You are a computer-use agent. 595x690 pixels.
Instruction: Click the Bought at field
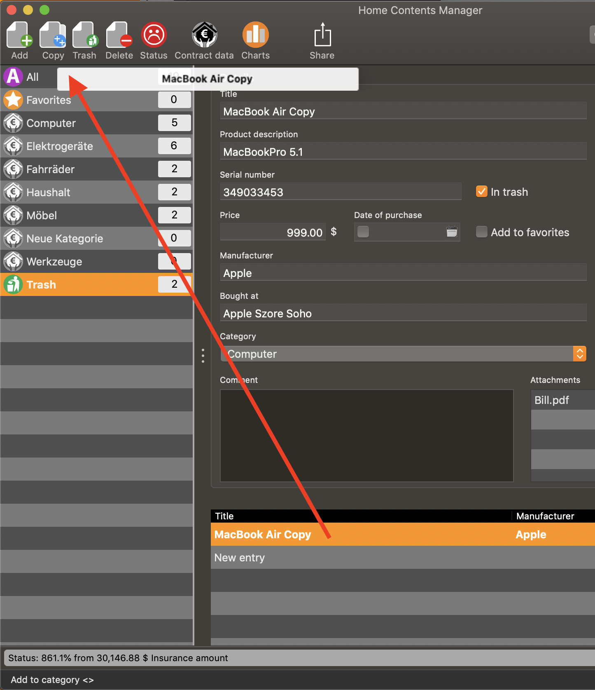point(403,313)
